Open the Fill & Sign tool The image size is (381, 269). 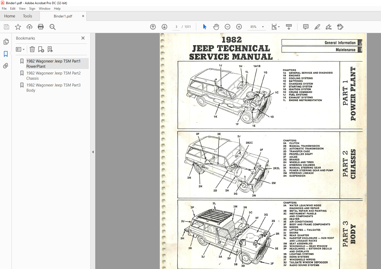tap(329, 27)
